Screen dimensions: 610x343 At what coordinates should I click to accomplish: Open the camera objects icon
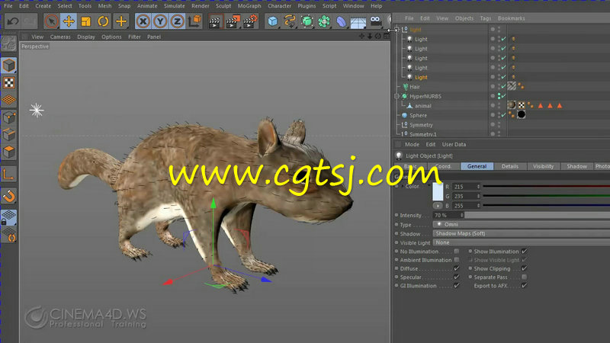pos(376,21)
